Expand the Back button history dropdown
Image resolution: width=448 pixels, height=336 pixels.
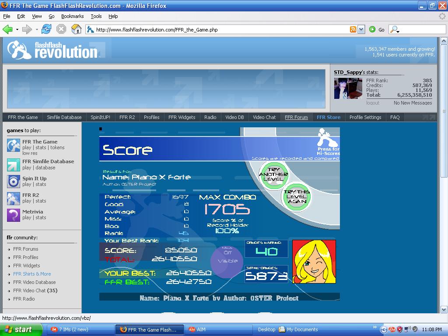point(17,29)
